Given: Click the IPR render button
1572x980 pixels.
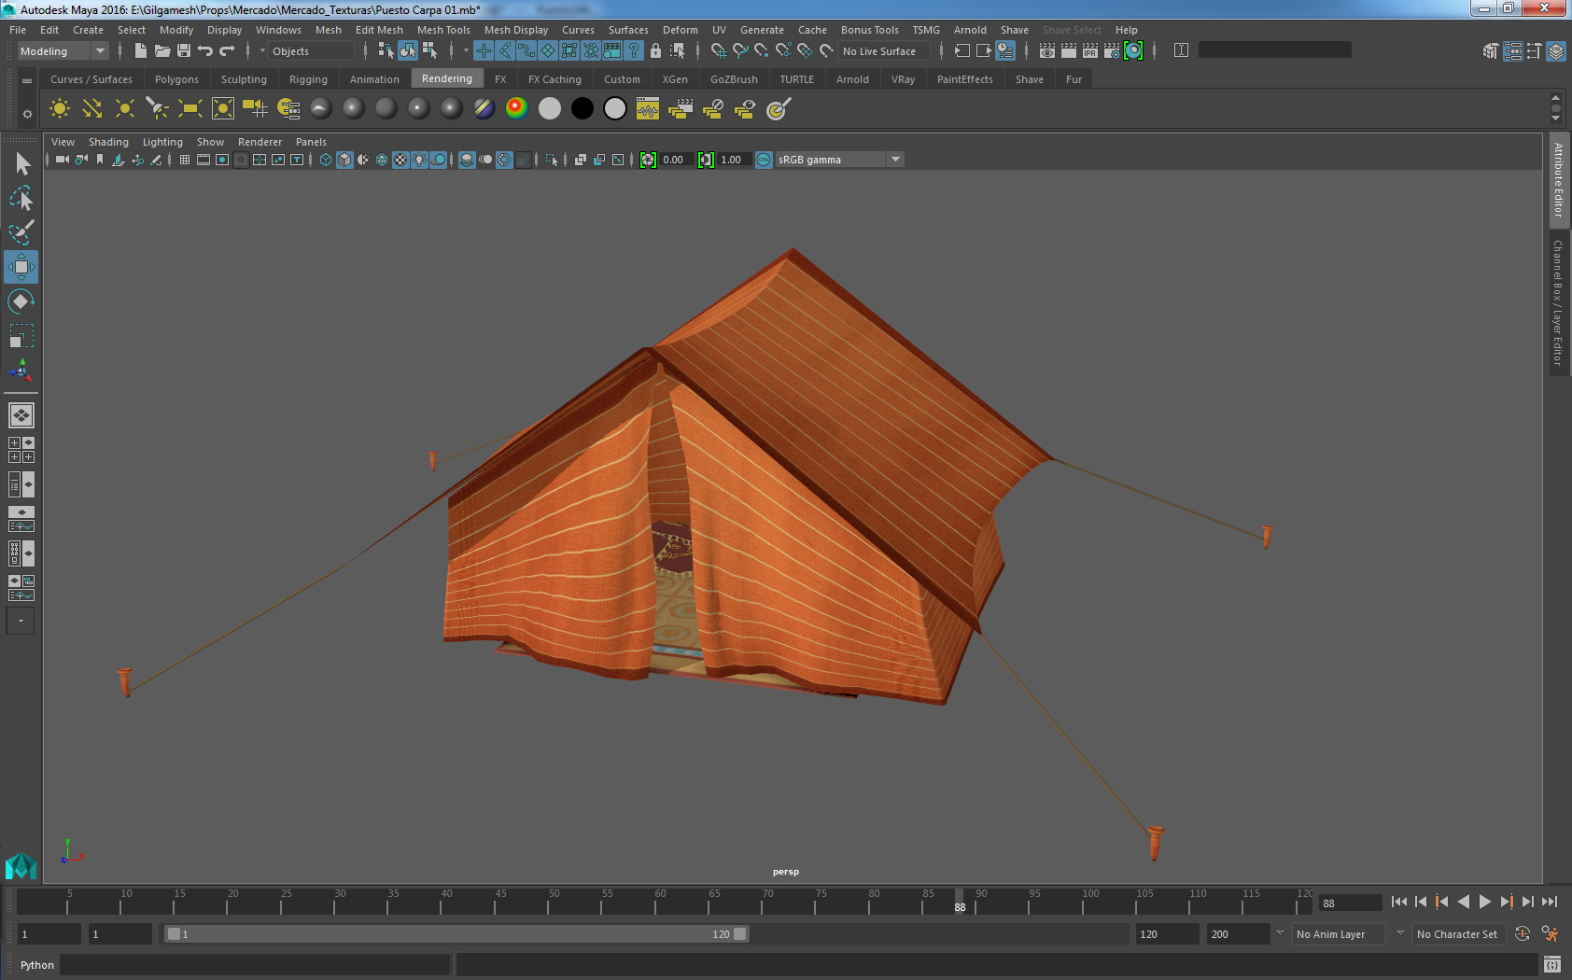Looking at the screenshot, I should click(x=1089, y=51).
